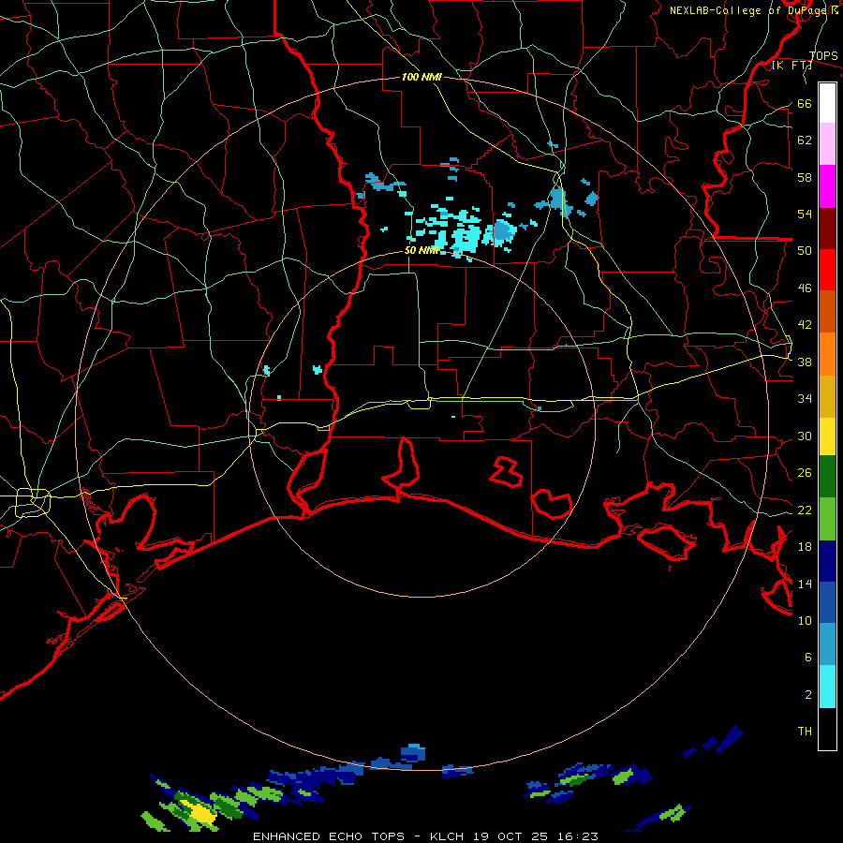Image resolution: width=843 pixels, height=843 pixels.
Task: Click the "TH" legend label
Action: click(805, 732)
